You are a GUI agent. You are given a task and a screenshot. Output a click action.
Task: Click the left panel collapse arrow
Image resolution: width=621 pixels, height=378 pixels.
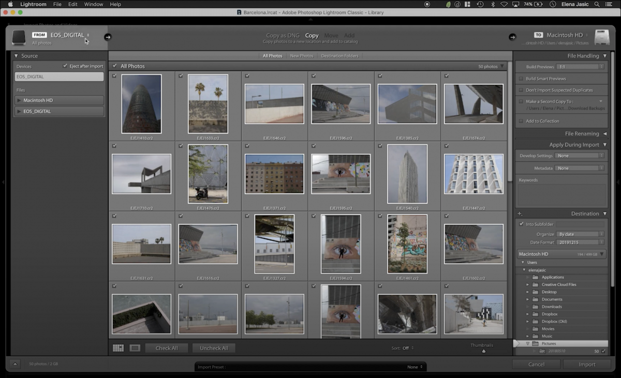point(4,182)
